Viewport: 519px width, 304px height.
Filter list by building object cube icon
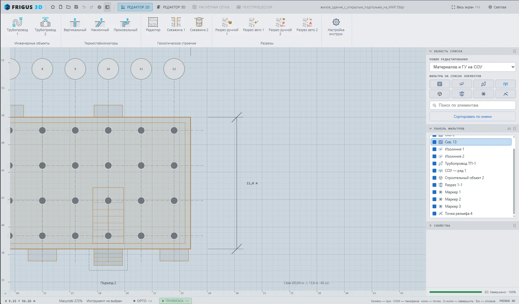[x=440, y=94]
